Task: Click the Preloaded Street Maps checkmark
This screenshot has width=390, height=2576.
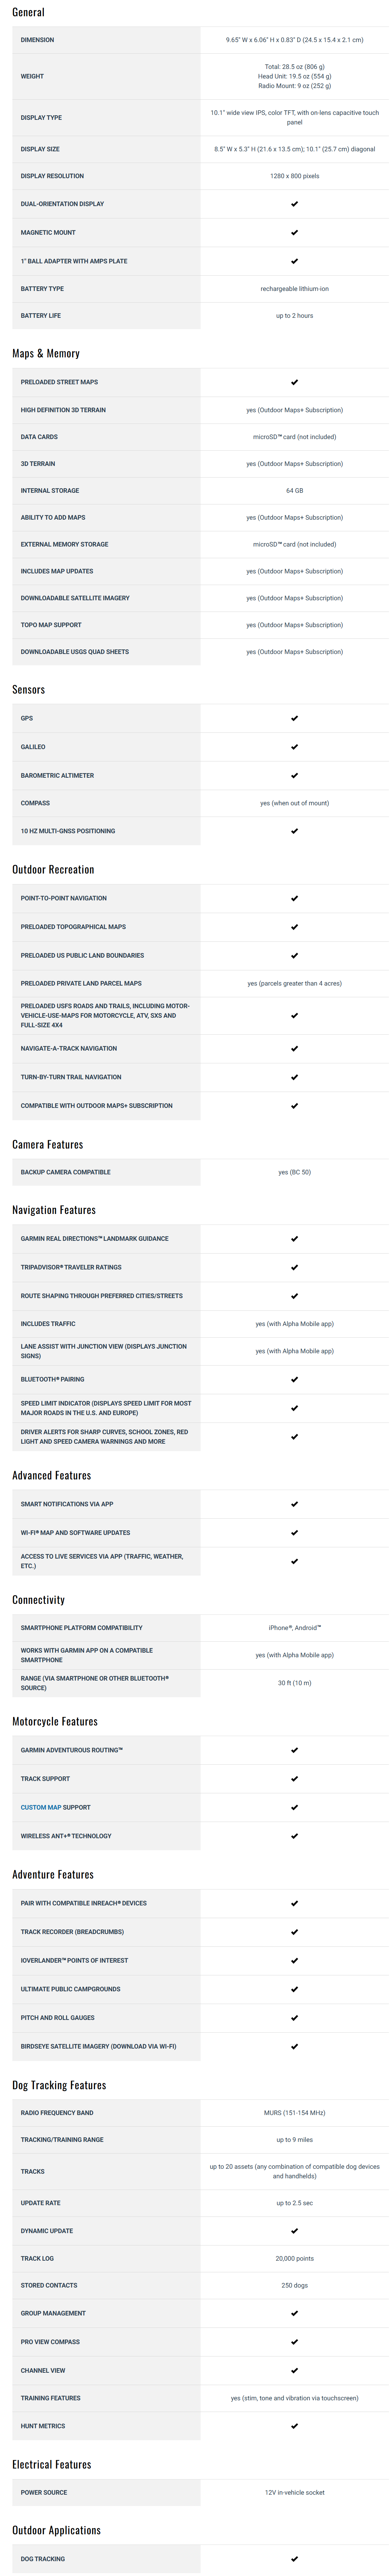Action: pos(294,382)
